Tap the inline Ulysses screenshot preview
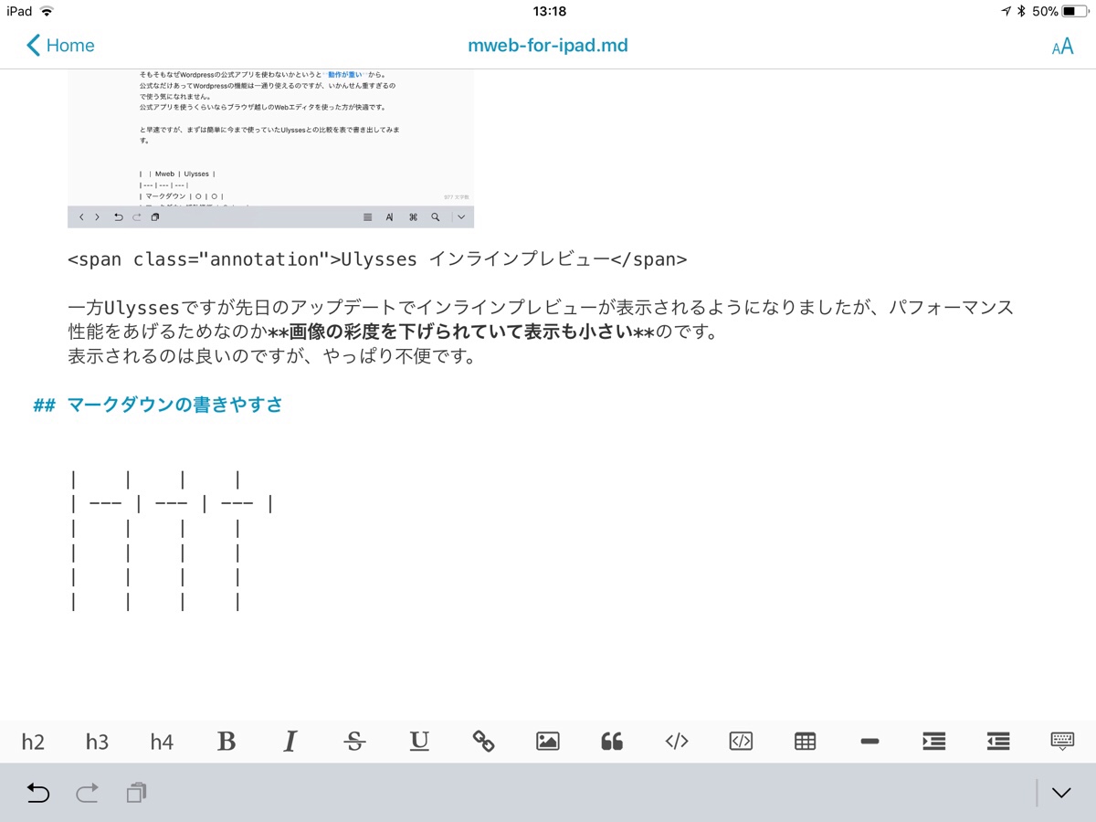Viewport: 1096px width, 822px height. (x=270, y=149)
